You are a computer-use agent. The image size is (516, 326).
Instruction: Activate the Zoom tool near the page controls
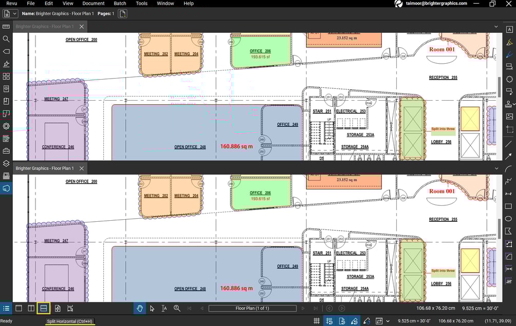click(x=177, y=308)
